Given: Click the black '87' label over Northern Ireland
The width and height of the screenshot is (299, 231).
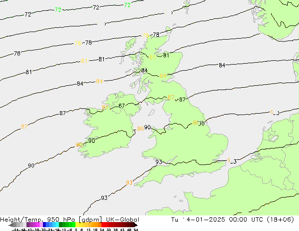Looking at the screenshot, I should 122,106.
